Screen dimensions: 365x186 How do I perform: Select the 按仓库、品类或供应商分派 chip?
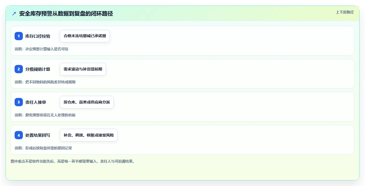(x=87, y=102)
